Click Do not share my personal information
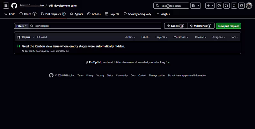This screenshot has height=129, width=255. tap(187, 75)
